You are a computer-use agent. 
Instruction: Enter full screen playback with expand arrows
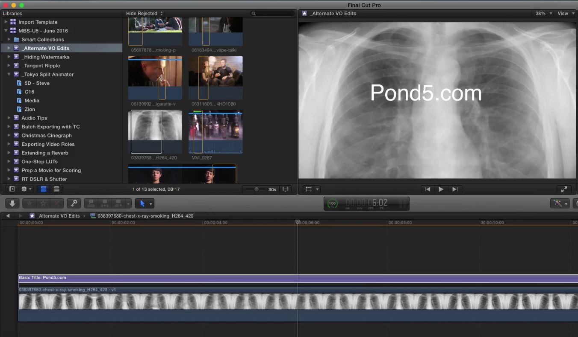pos(564,189)
